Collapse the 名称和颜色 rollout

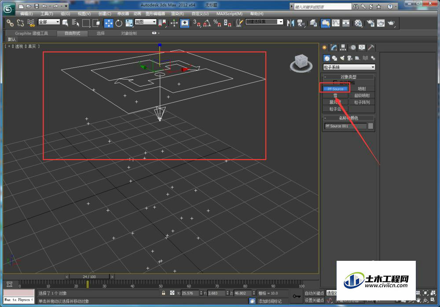(x=348, y=118)
